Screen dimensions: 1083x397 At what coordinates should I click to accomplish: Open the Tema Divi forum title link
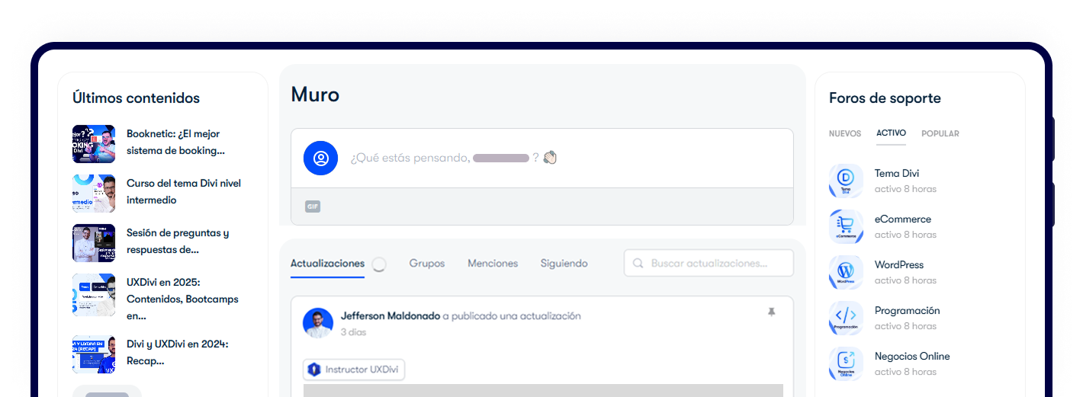click(x=897, y=174)
